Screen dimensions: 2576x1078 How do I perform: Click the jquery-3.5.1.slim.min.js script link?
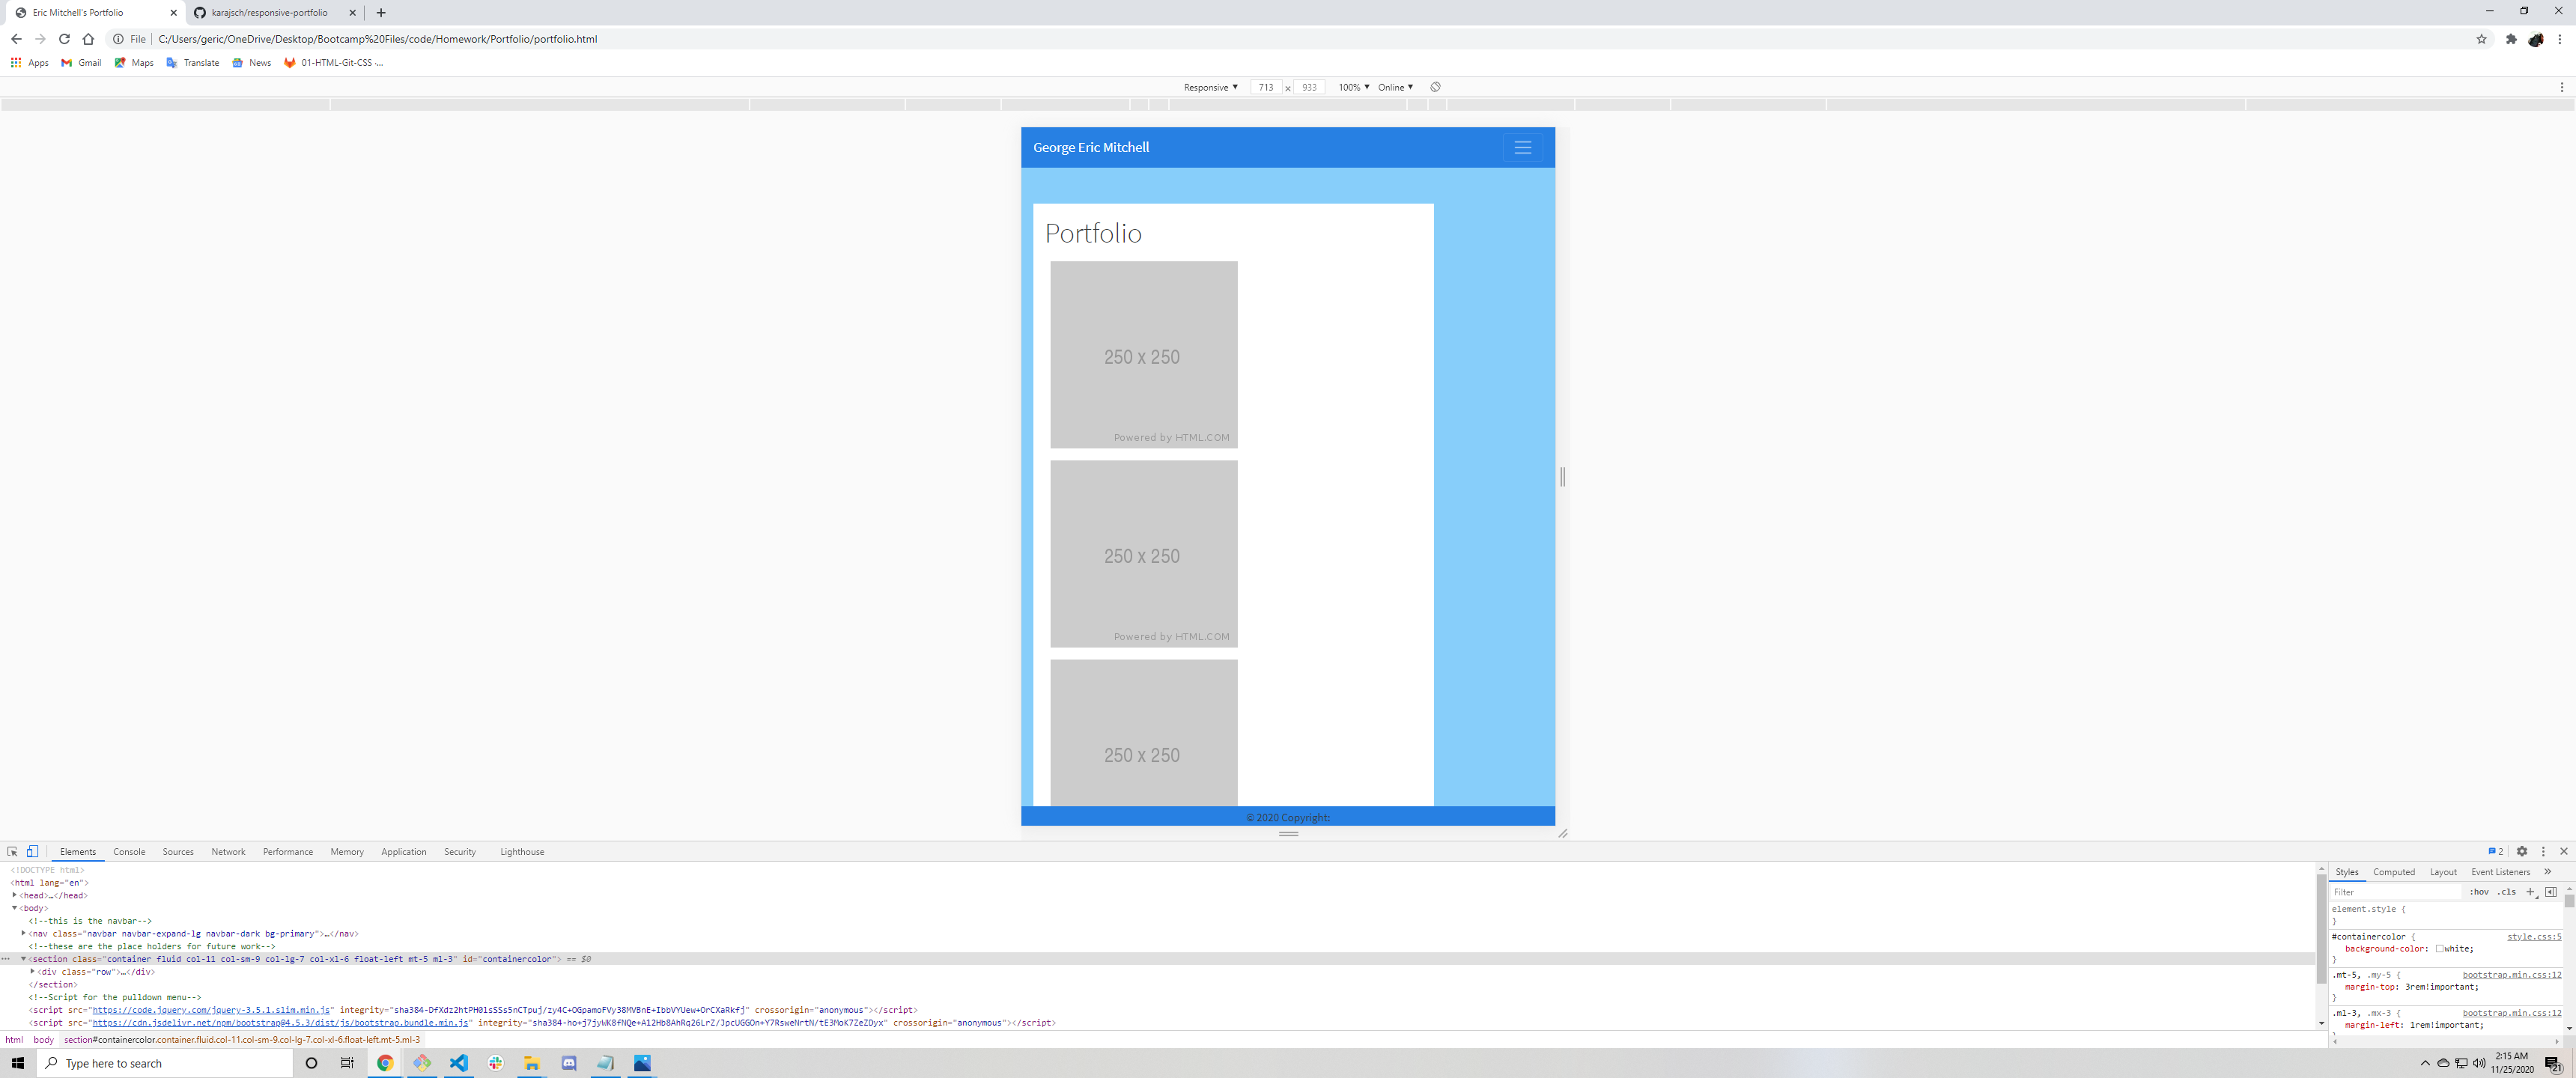[211, 1009]
